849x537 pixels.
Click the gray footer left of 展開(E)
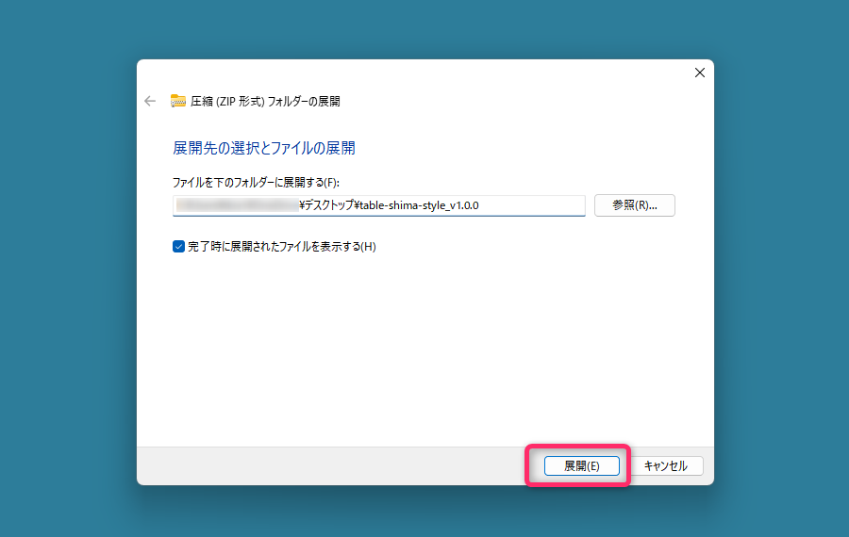(x=330, y=465)
